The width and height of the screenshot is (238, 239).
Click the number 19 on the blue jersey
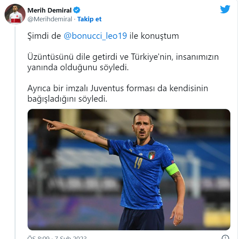[x=138, y=163]
